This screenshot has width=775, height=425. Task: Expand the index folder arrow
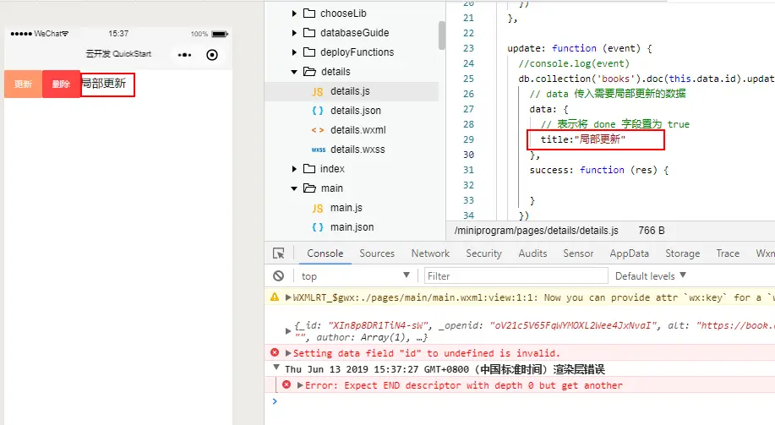[294, 169]
